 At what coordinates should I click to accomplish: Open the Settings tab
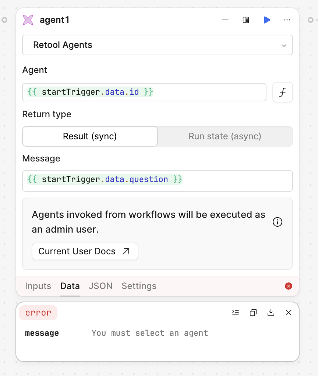(139, 286)
